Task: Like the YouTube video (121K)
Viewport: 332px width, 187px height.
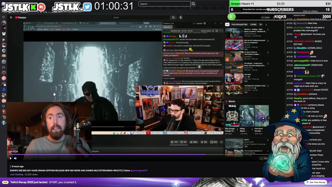Action: click(x=174, y=142)
